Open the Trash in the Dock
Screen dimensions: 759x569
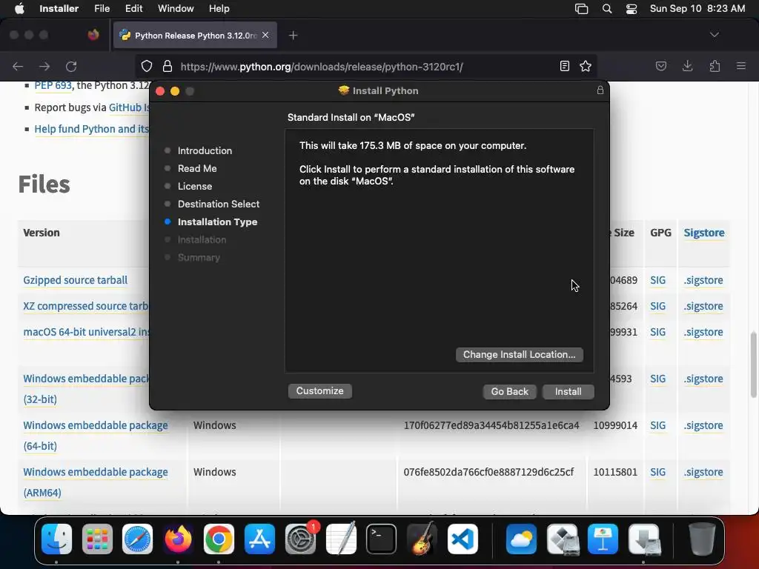click(702, 539)
